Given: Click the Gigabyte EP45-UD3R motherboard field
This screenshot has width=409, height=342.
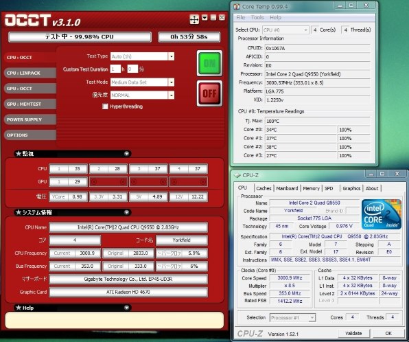Looking at the screenshot, I should tap(128, 279).
